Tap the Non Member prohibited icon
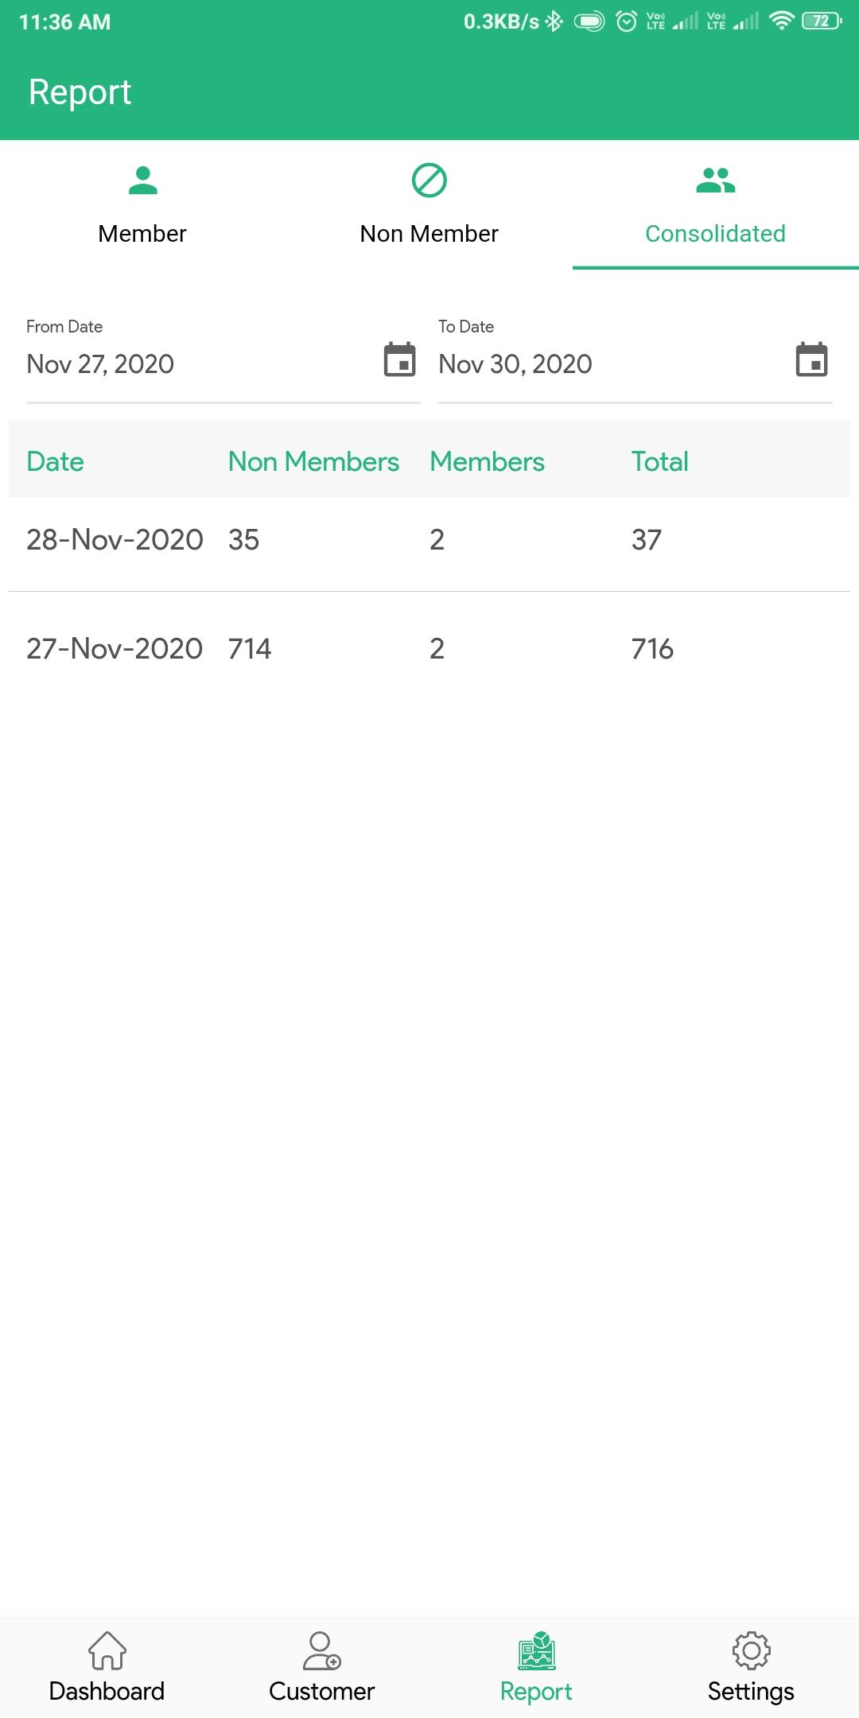 point(429,181)
